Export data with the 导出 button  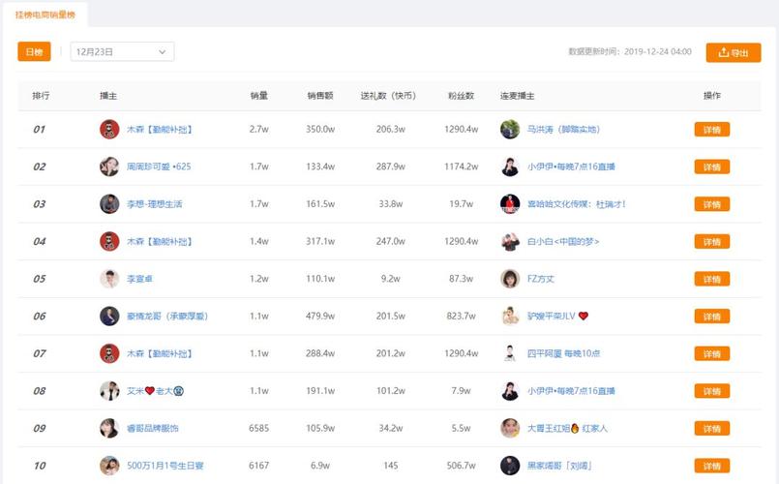coord(733,53)
